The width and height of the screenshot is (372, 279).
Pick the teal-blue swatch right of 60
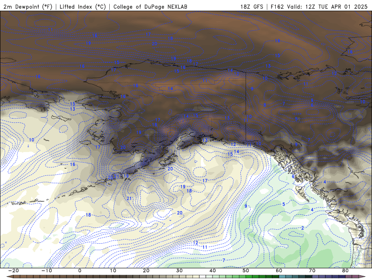(x=282, y=277)
